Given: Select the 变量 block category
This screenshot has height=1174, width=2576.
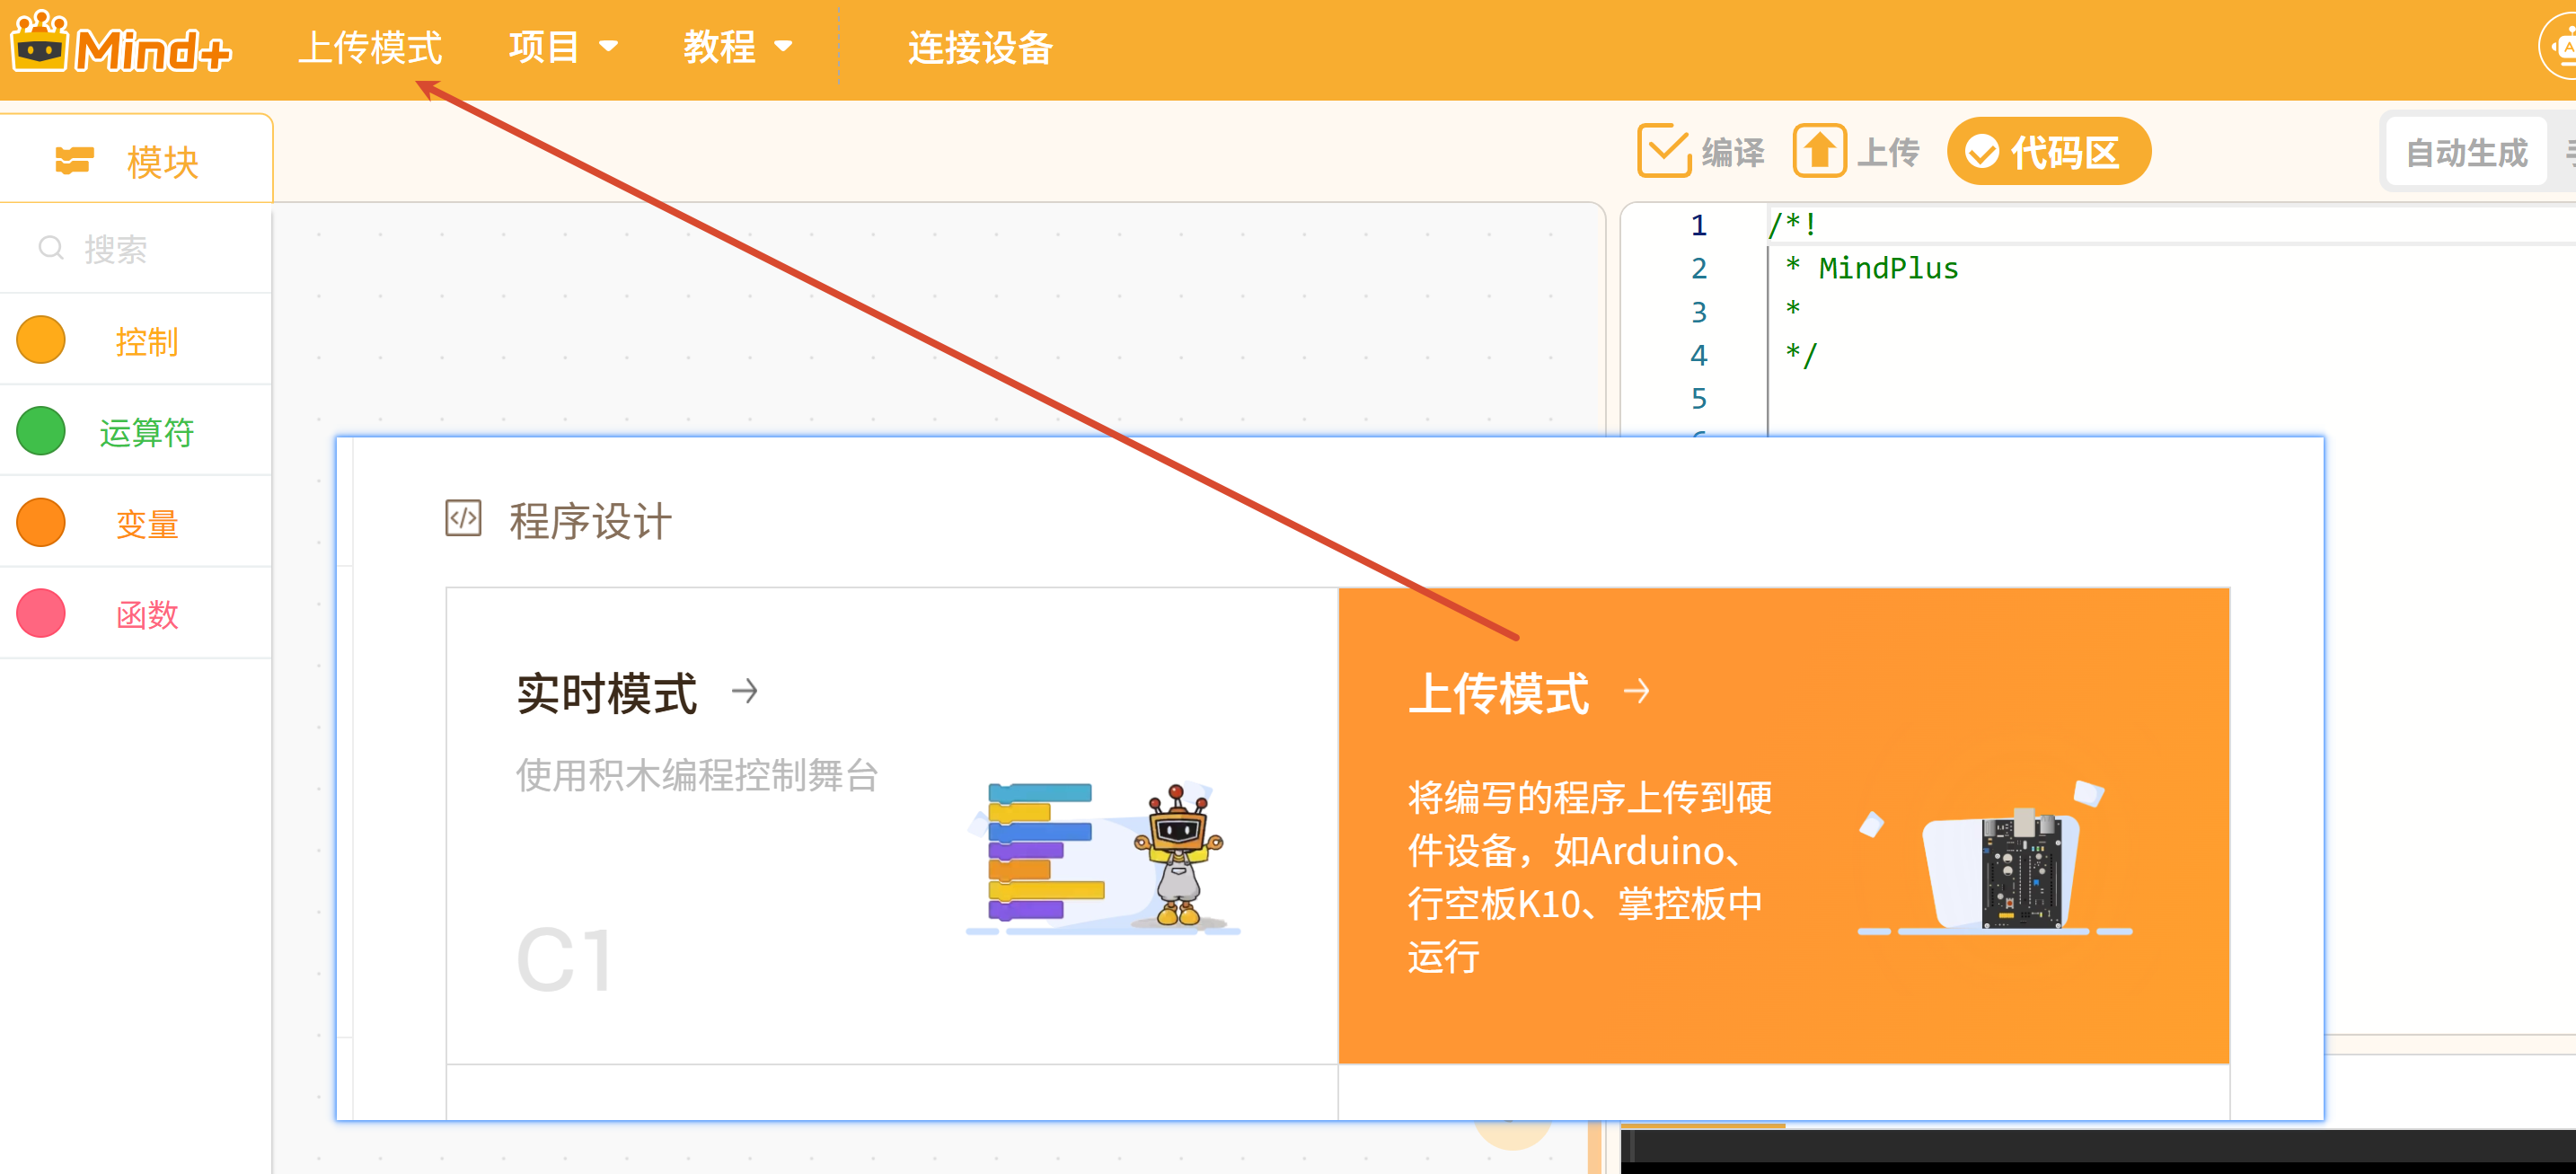Looking at the screenshot, I should click(x=136, y=523).
